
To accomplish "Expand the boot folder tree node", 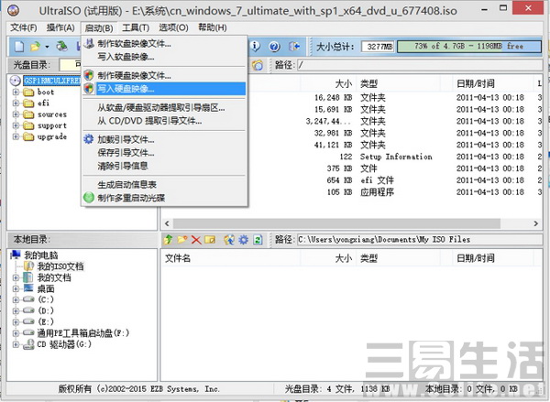I will pyautogui.click(x=16, y=92).
